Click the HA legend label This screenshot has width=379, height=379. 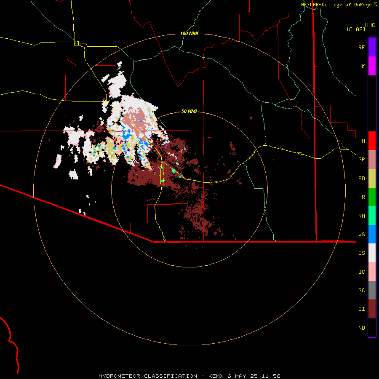click(x=361, y=141)
